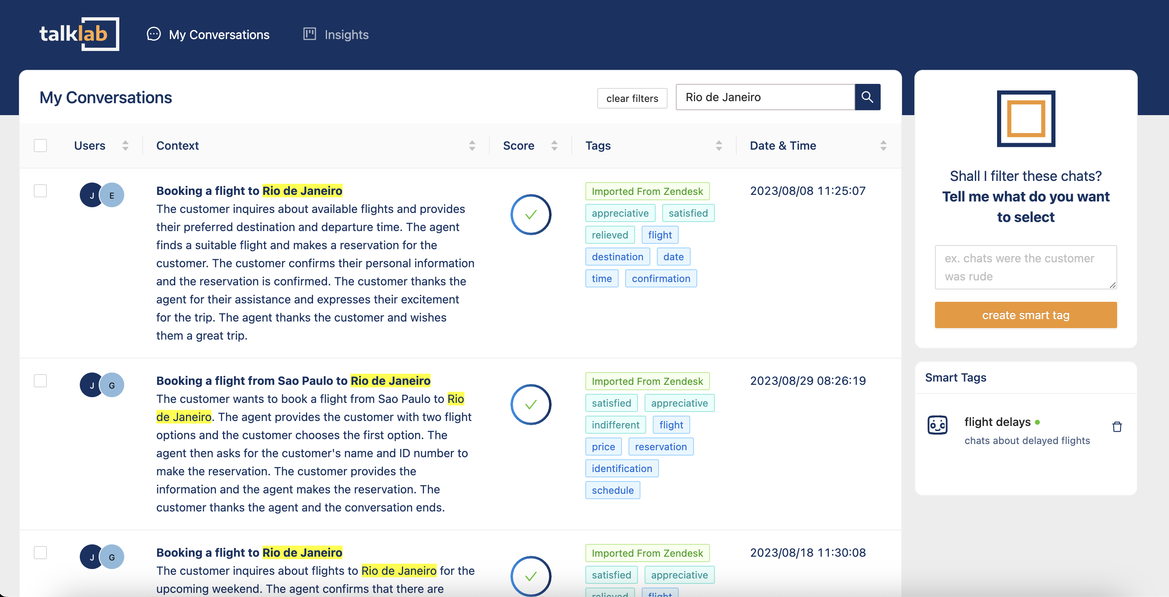Click the satisfied tag in Sao Paulo row
The width and height of the screenshot is (1169, 597).
click(x=611, y=403)
